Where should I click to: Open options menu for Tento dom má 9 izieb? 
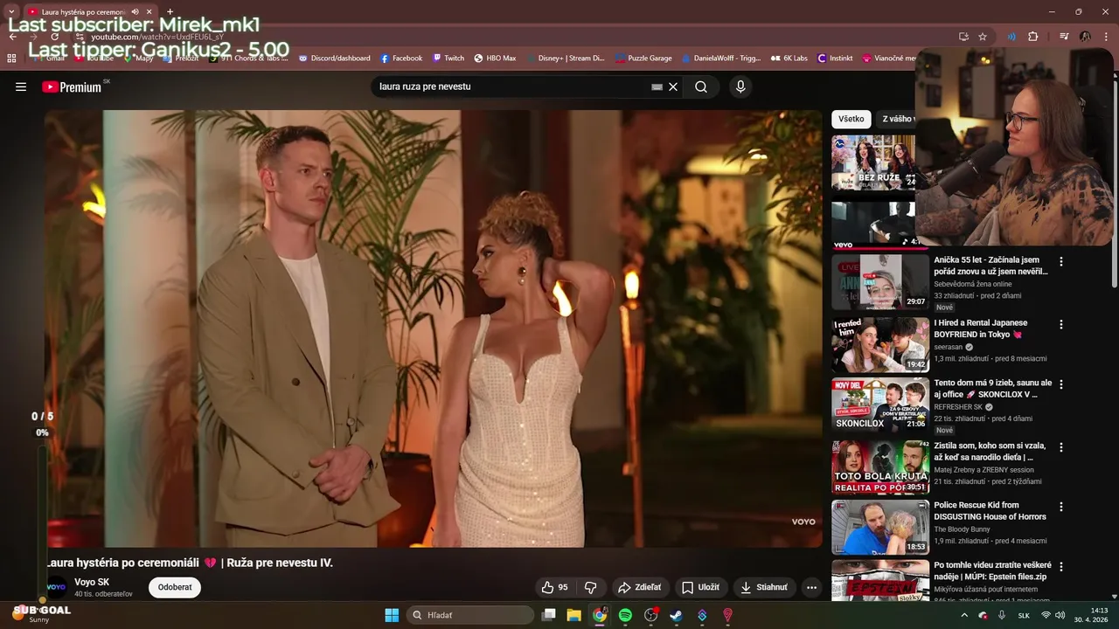1061,384
